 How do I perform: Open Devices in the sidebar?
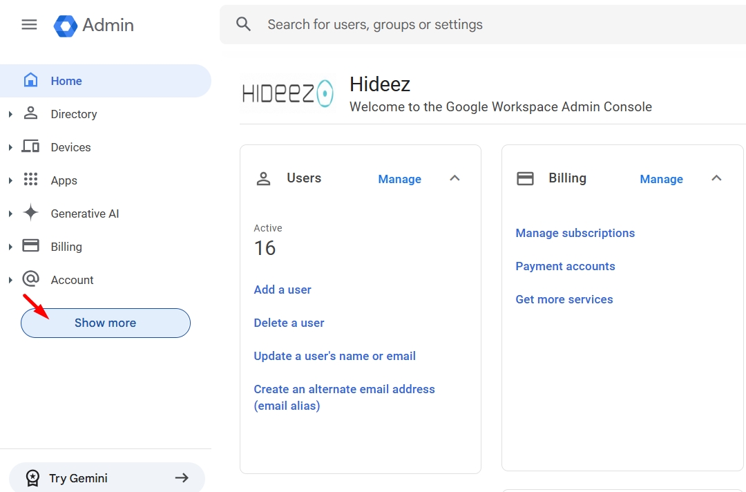[x=71, y=147]
